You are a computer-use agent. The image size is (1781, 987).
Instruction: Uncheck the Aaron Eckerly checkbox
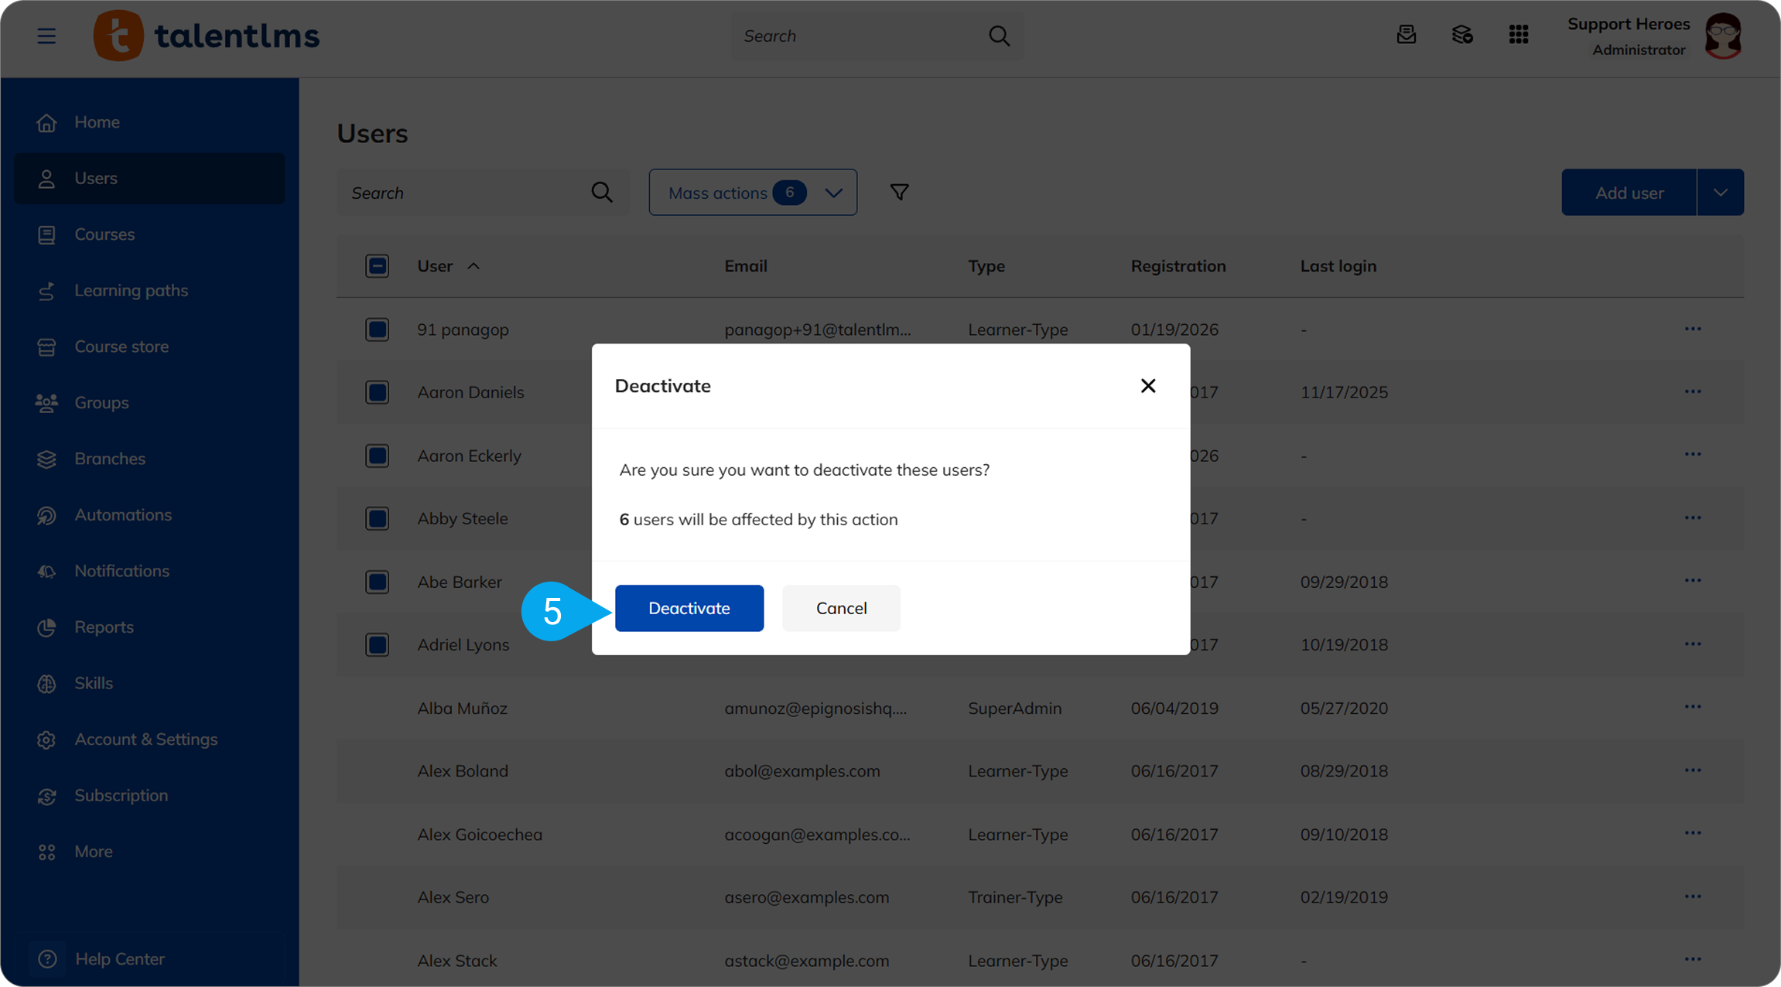pos(377,456)
